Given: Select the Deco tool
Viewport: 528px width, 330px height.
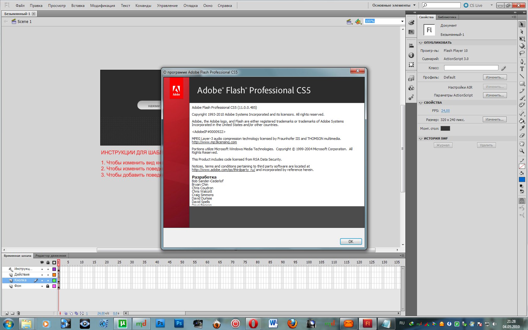Looking at the screenshot, I should point(522,105).
